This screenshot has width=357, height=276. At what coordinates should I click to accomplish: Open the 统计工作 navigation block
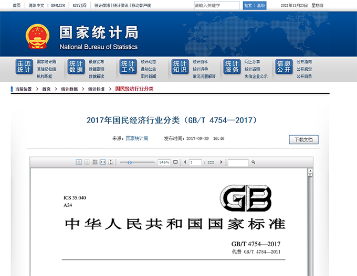click(128, 67)
